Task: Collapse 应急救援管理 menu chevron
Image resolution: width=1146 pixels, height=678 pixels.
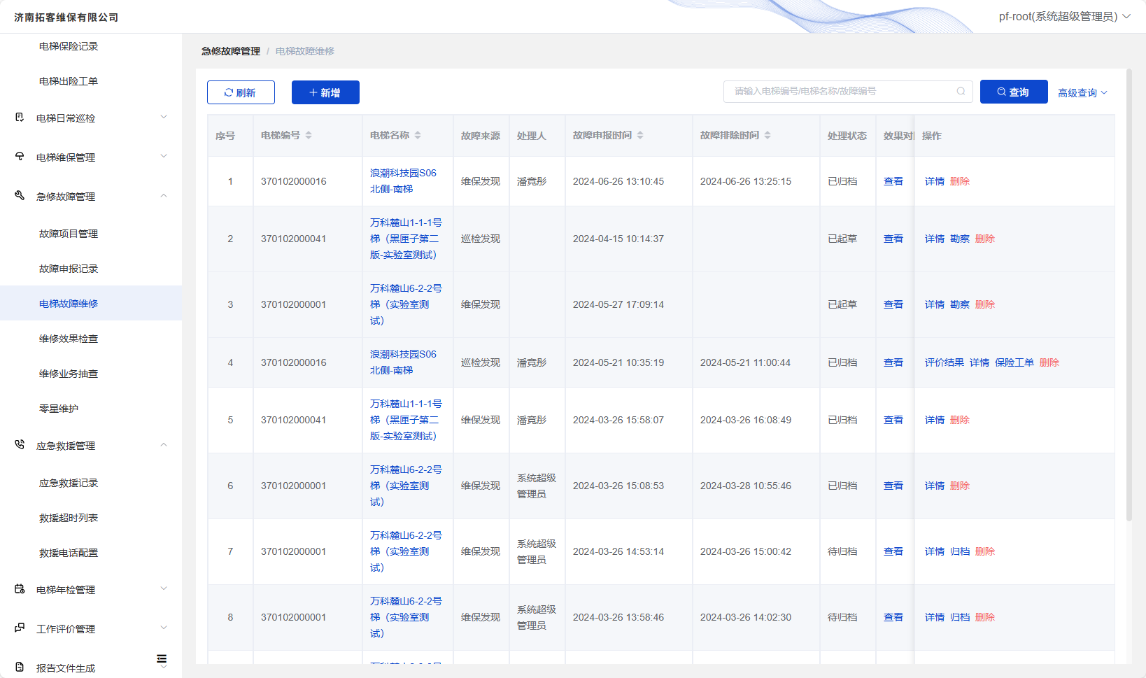Action: (164, 444)
